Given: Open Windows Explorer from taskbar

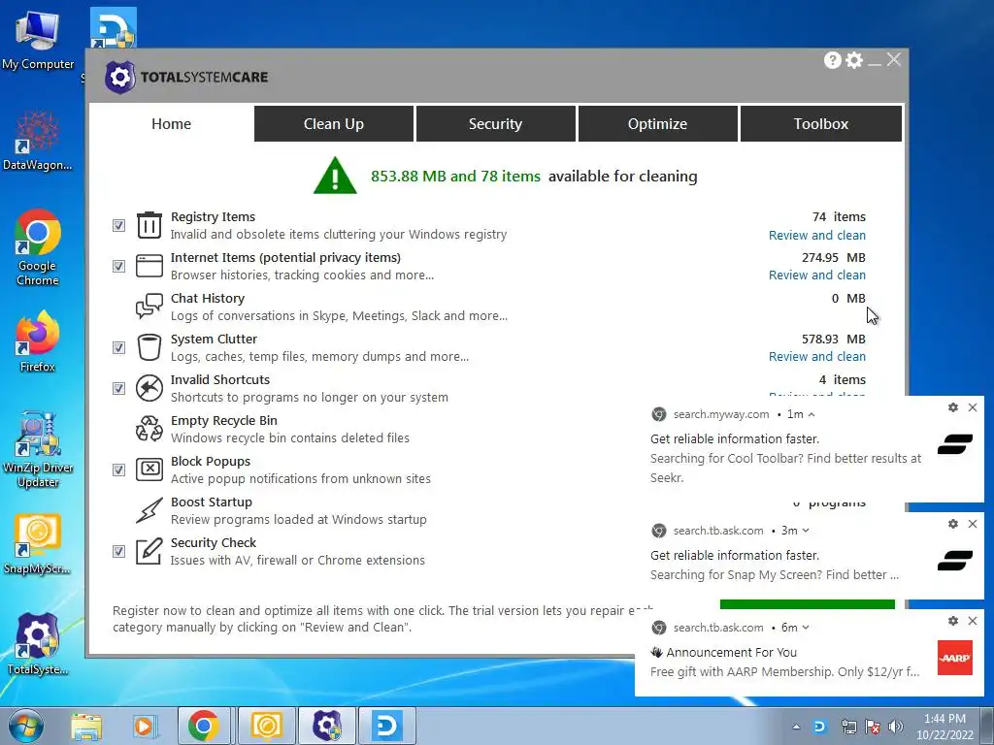Looking at the screenshot, I should pyautogui.click(x=86, y=727).
